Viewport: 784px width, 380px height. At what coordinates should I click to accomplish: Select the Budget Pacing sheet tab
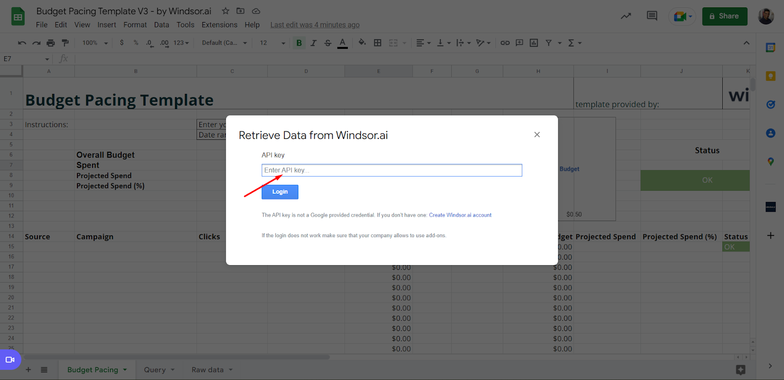tap(97, 370)
